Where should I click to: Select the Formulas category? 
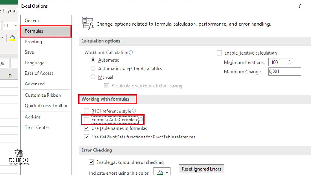pos(46,31)
